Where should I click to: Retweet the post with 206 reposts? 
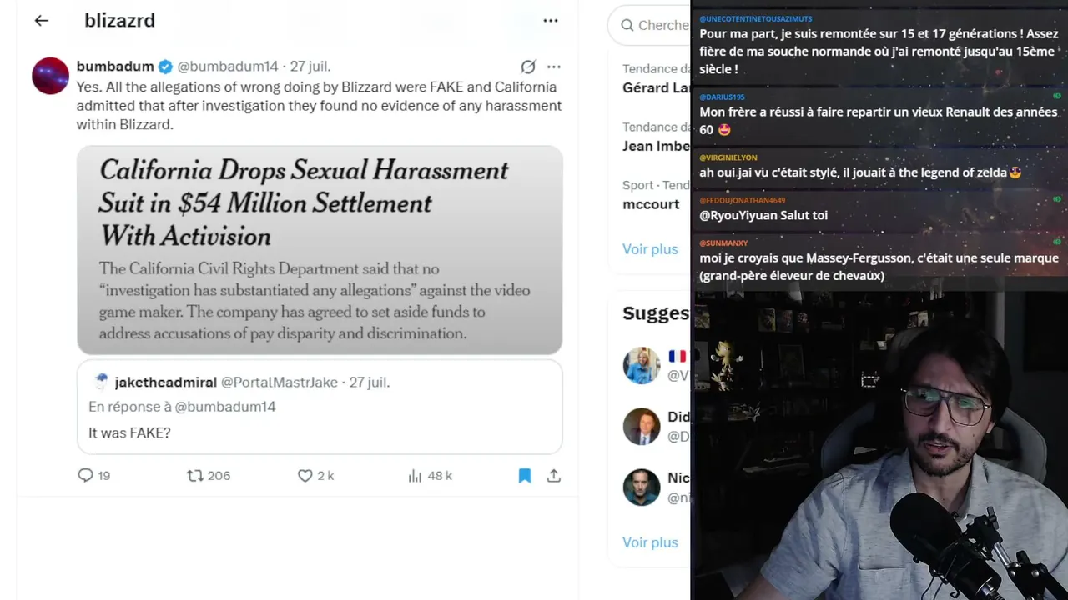(194, 475)
